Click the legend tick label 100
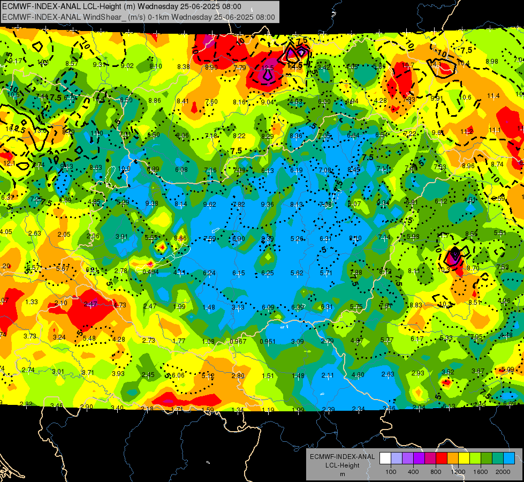Screen dimensions: 524x482 (391, 472)
